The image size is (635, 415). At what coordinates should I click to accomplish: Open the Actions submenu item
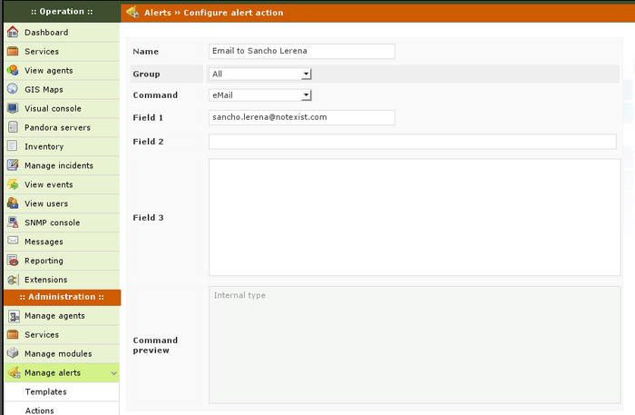(x=40, y=410)
